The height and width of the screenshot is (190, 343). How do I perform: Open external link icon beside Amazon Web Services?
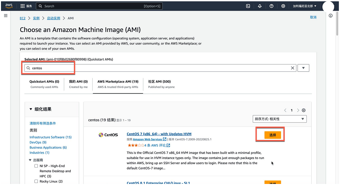(165, 139)
